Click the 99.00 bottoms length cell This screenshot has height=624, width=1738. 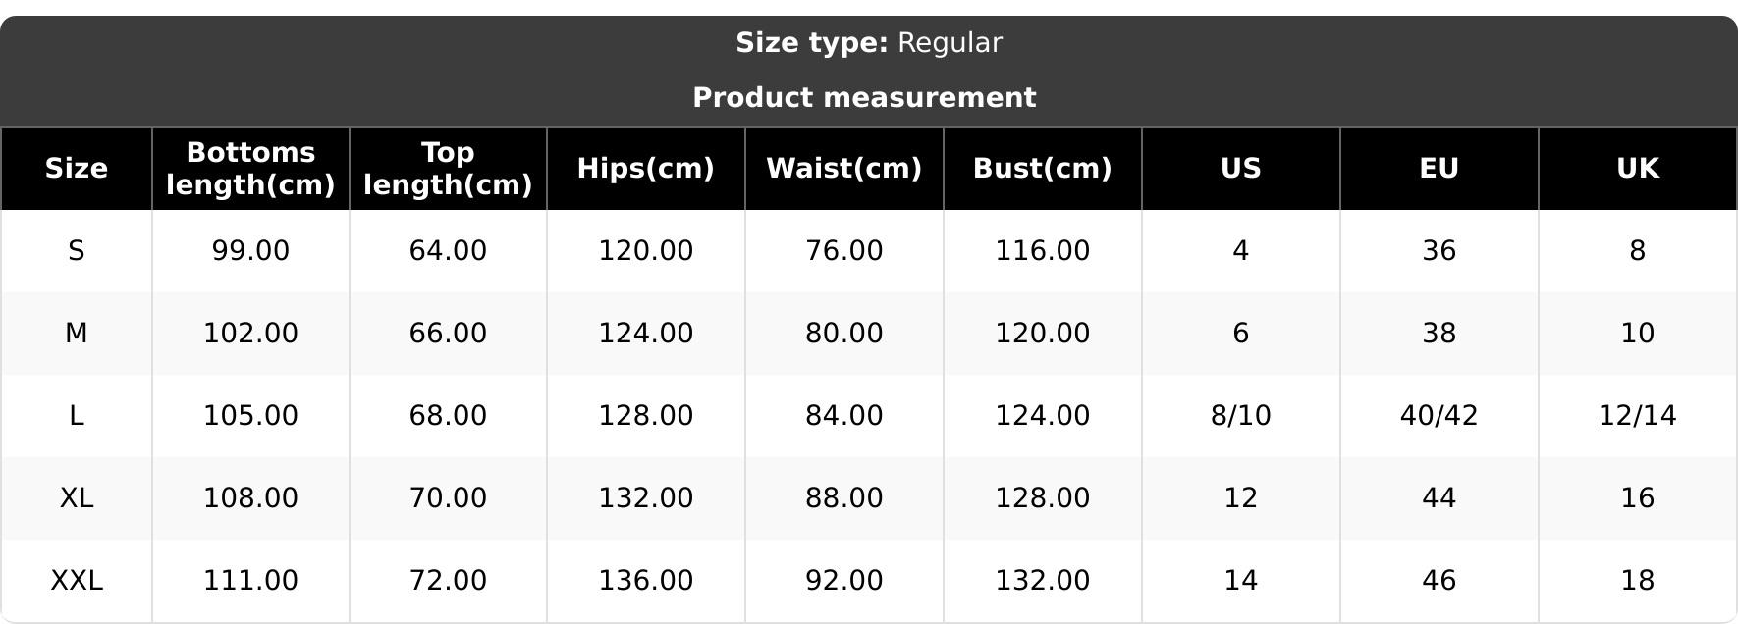pos(250,251)
